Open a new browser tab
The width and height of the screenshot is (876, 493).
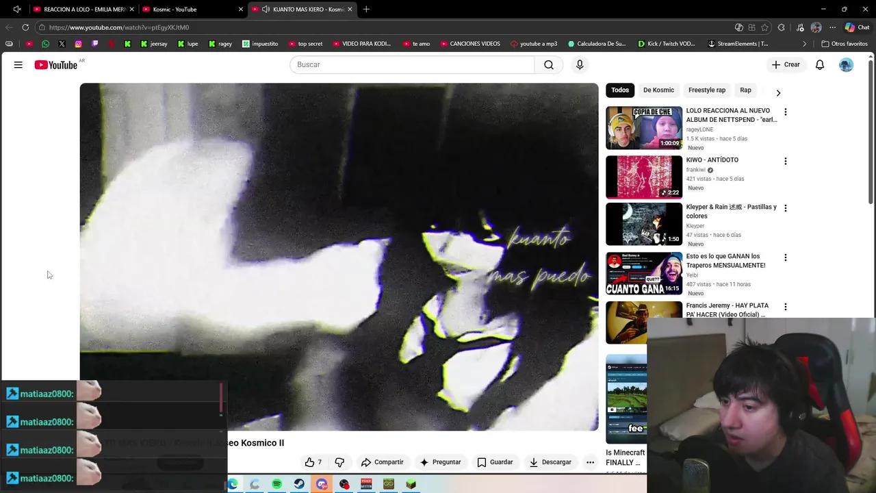(x=366, y=9)
